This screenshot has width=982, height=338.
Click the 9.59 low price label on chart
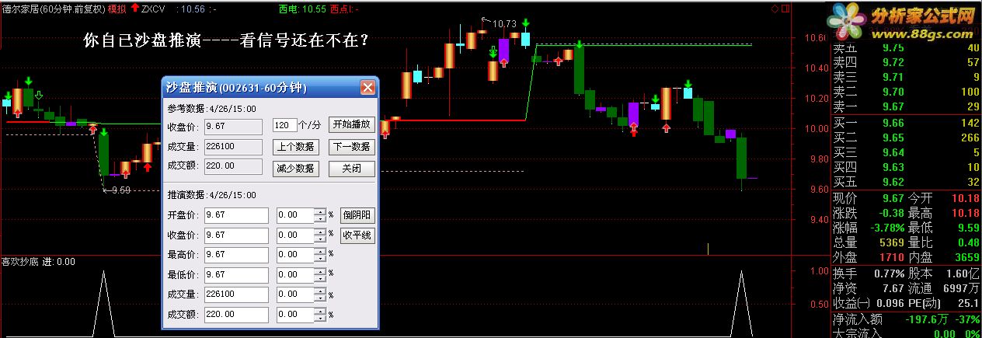pyautogui.click(x=120, y=190)
